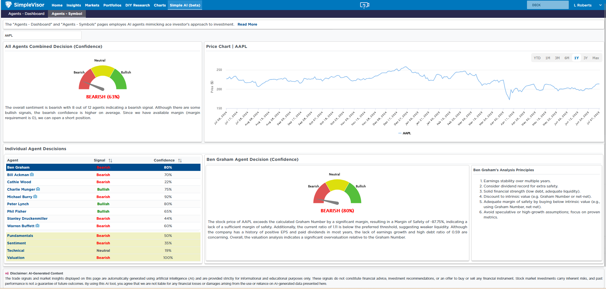Open the Fundamentals agent row
The image size is (606, 289).
[103, 236]
